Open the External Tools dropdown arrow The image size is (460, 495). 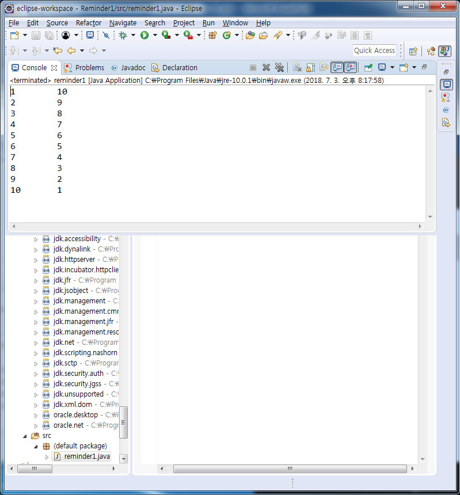[x=199, y=35]
